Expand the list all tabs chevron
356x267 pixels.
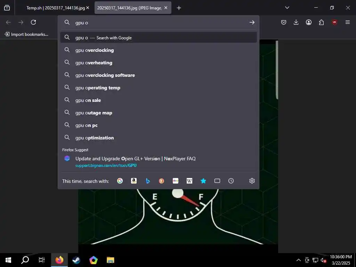click(287, 8)
